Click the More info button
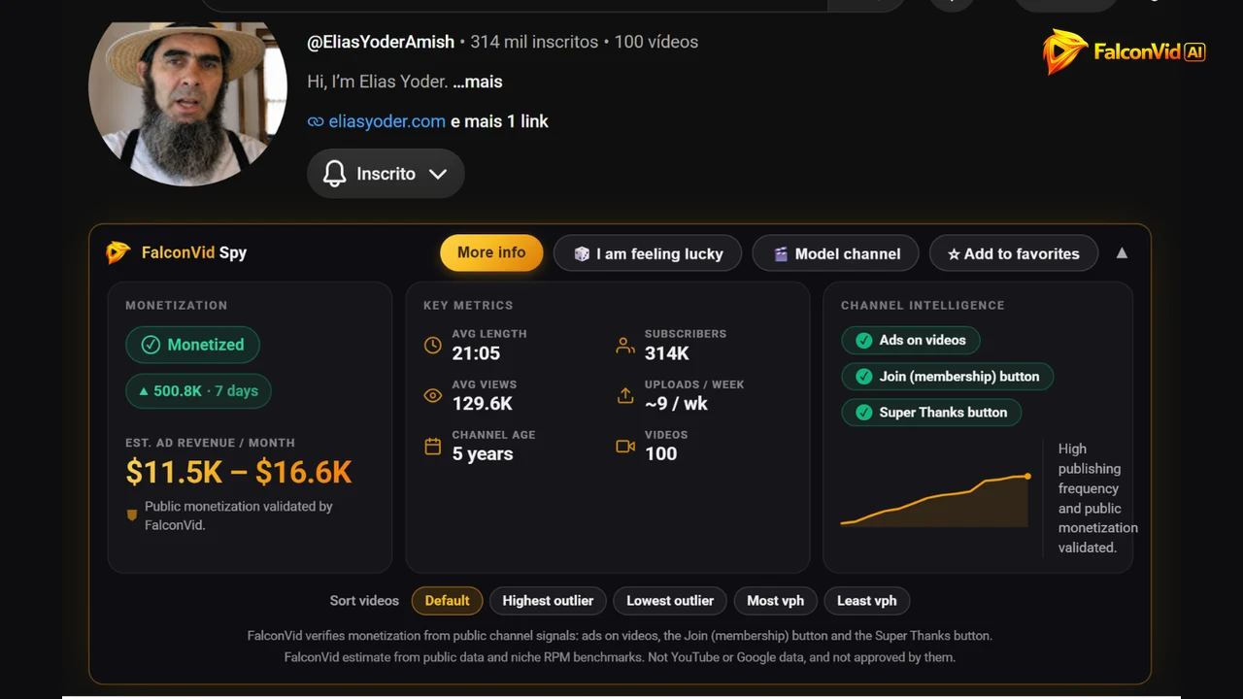Viewport: 1243px width, 699px height. (x=491, y=252)
